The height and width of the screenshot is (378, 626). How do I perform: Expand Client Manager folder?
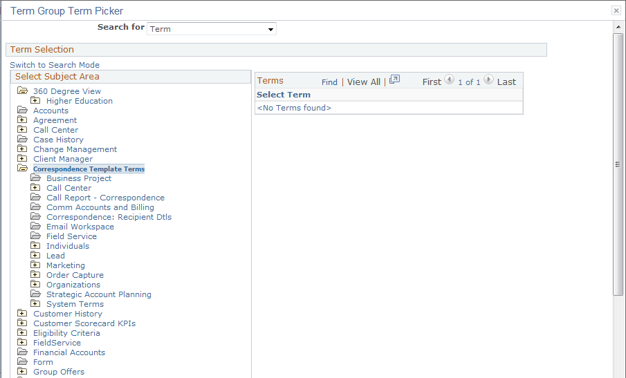22,158
